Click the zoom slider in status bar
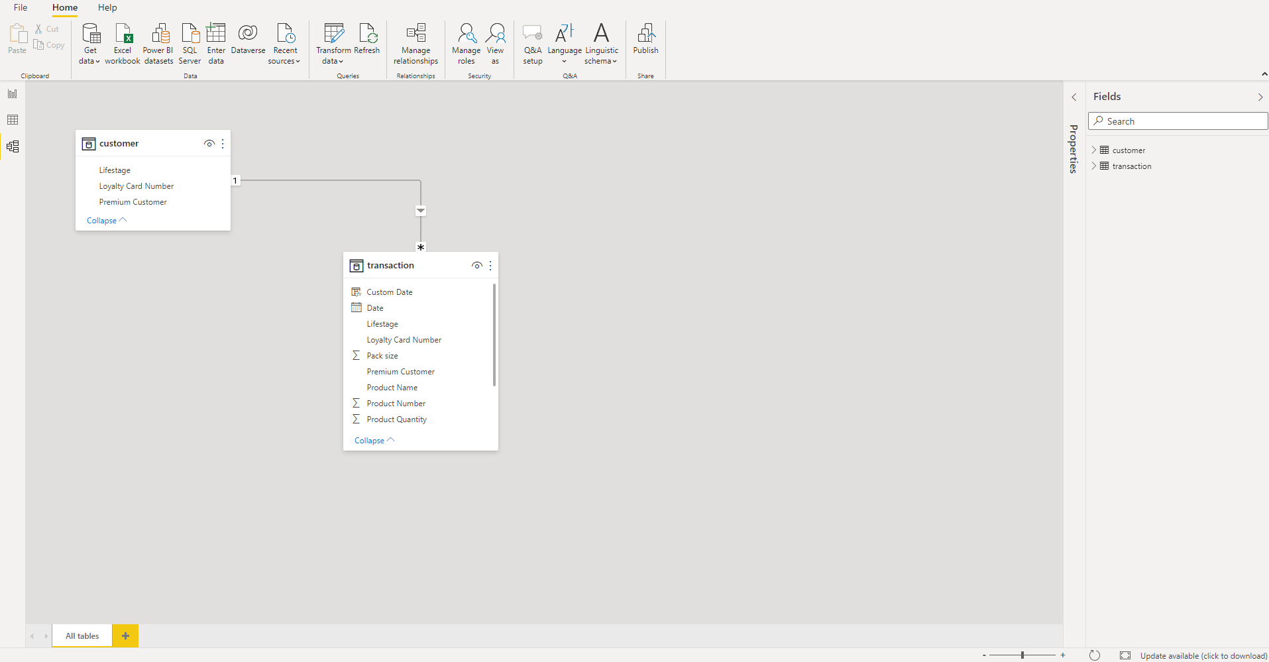 (1022, 655)
